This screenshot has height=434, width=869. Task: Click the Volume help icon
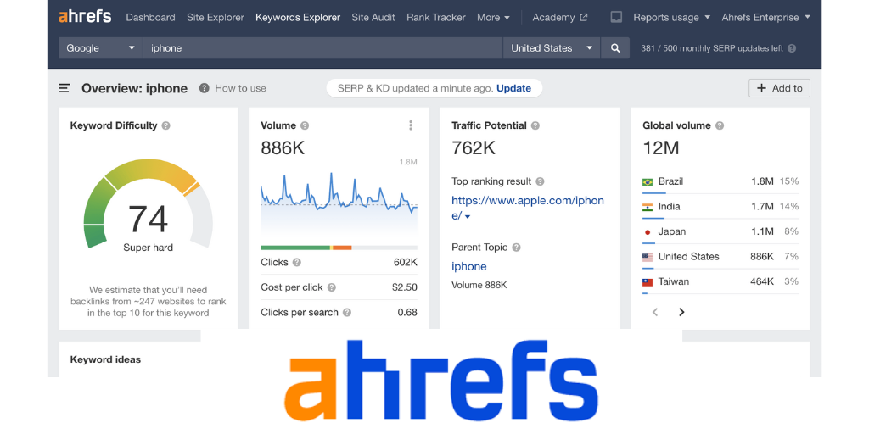point(305,125)
